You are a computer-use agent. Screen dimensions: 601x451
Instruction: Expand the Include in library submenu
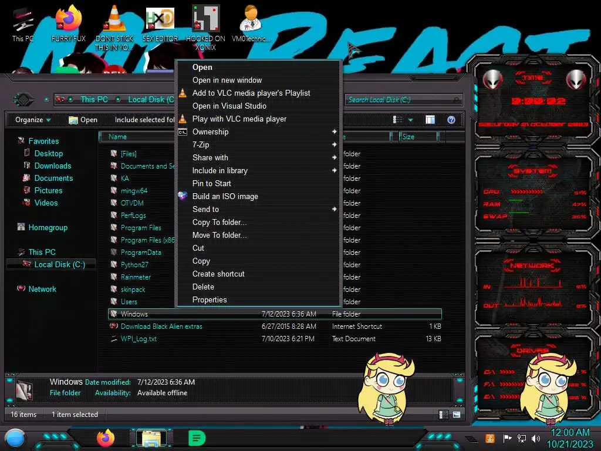point(259,171)
